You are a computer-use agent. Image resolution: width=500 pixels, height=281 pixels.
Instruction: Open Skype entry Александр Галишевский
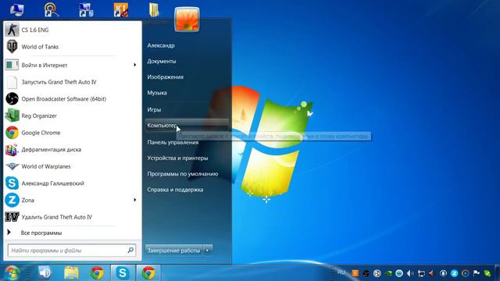(x=73, y=183)
